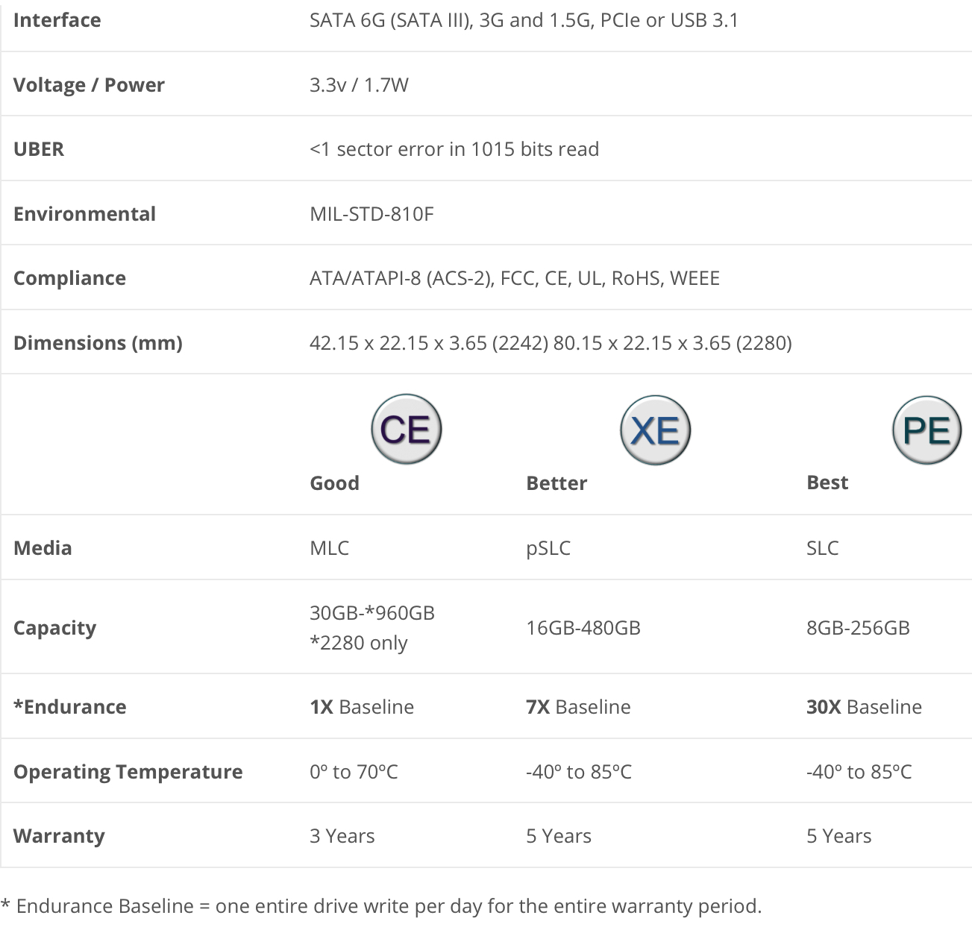
Task: Click the 'Best' column heading
Action: click(x=827, y=483)
